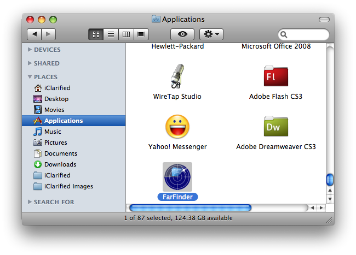The width and height of the screenshot is (356, 255).
Task: Open the WireTap Studio microphone icon
Action: pos(177,76)
